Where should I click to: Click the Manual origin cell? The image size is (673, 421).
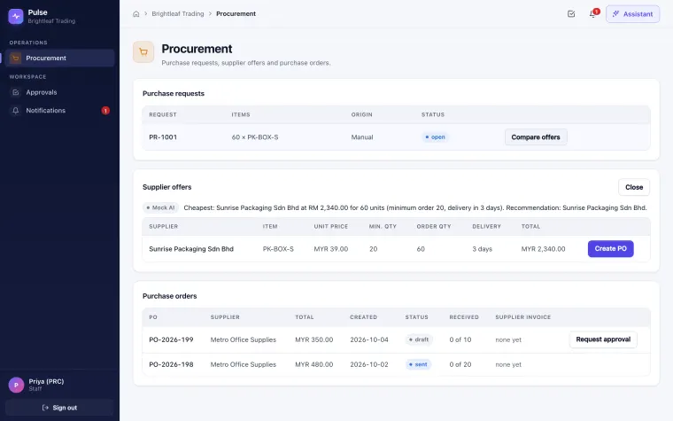click(362, 137)
